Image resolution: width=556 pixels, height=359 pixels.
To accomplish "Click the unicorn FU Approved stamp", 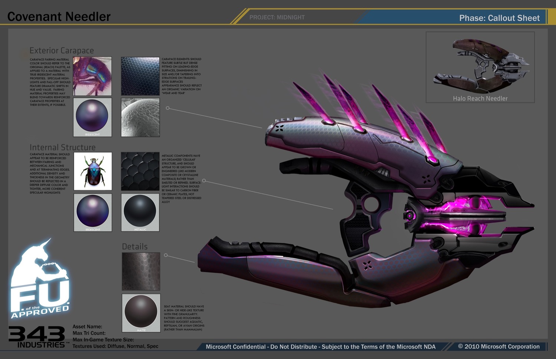I will (x=40, y=281).
